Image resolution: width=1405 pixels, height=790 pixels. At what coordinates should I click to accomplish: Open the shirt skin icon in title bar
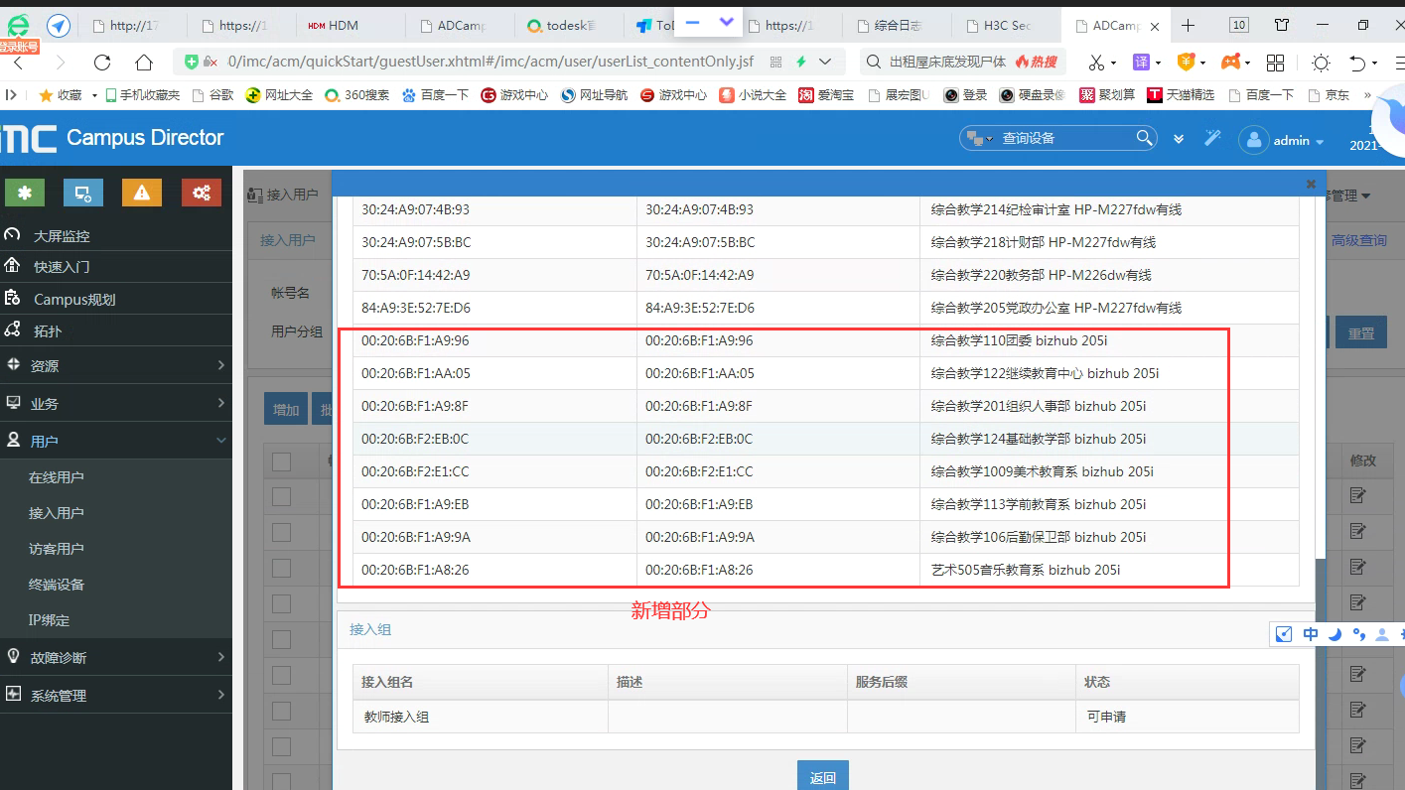(1282, 25)
